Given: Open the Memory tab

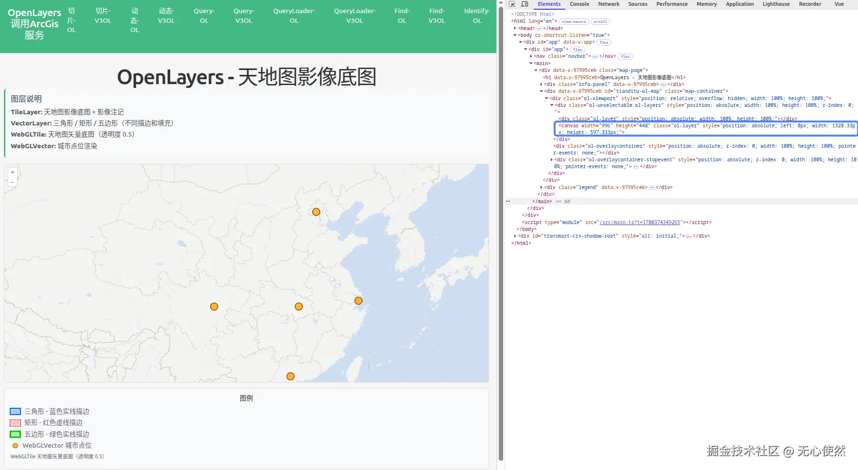Looking at the screenshot, I should click(x=707, y=4).
